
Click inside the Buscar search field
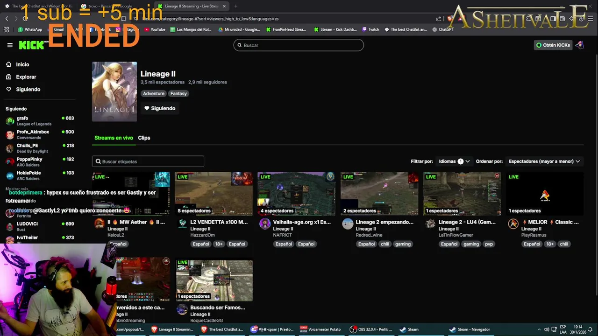[299, 45]
